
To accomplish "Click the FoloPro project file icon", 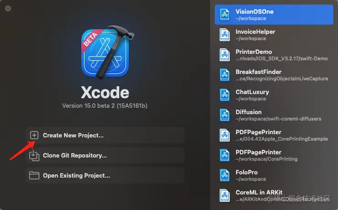I will [225, 175].
